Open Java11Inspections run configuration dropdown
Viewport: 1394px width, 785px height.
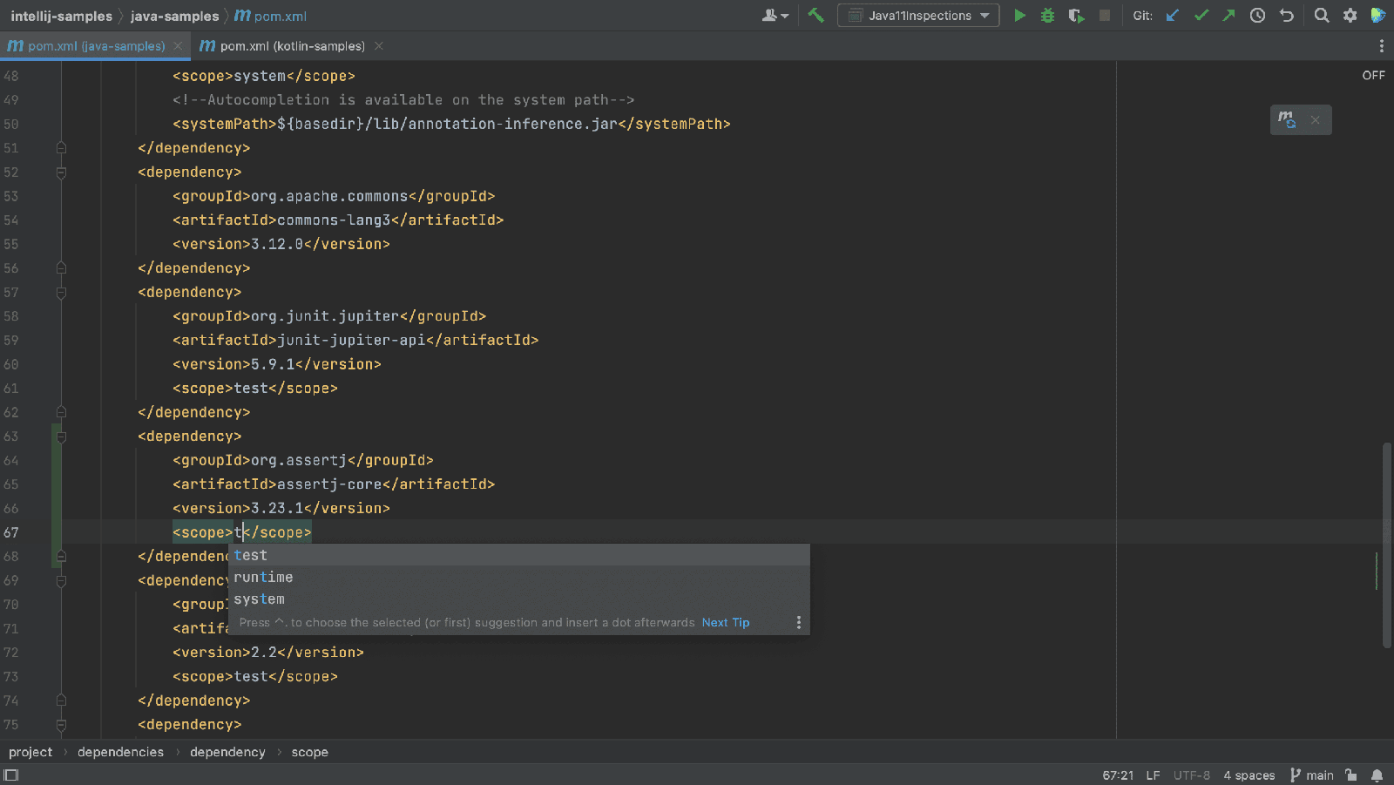point(918,16)
